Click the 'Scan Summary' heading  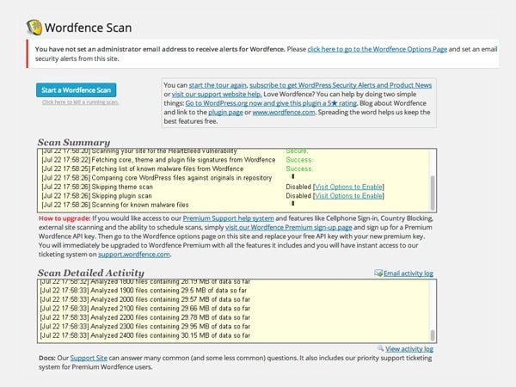[74, 142]
